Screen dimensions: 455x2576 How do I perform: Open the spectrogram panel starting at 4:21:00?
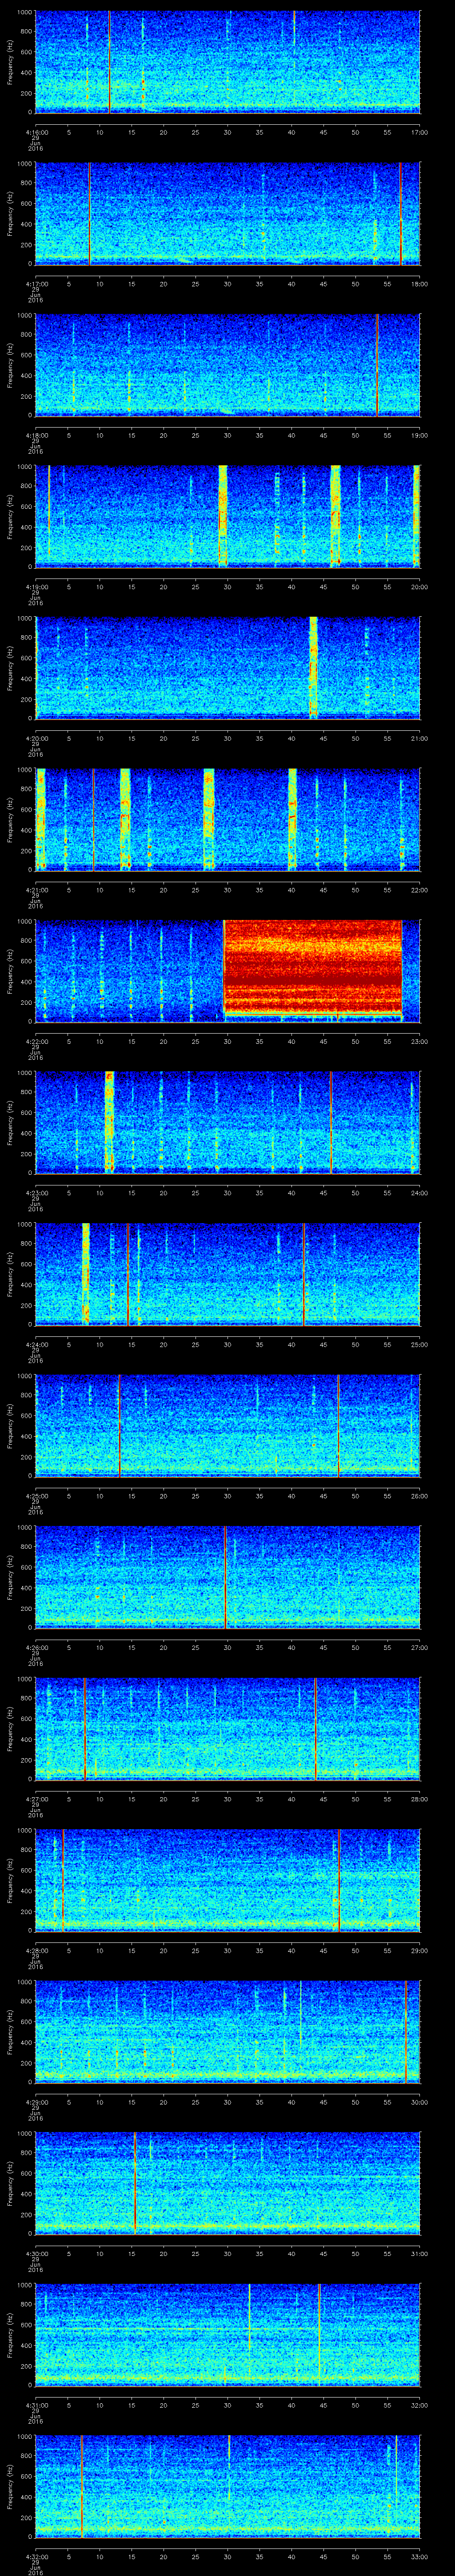point(228,820)
